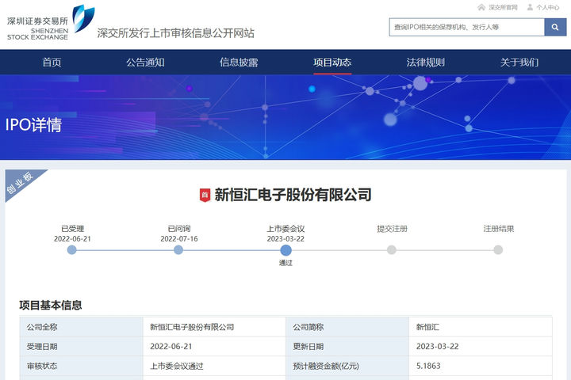Click the 已问询 timeline stage dot
Viewport: 571px width, 380px height.
pyautogui.click(x=178, y=250)
